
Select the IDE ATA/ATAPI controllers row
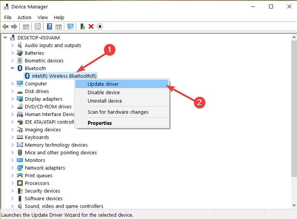[x=49, y=122]
